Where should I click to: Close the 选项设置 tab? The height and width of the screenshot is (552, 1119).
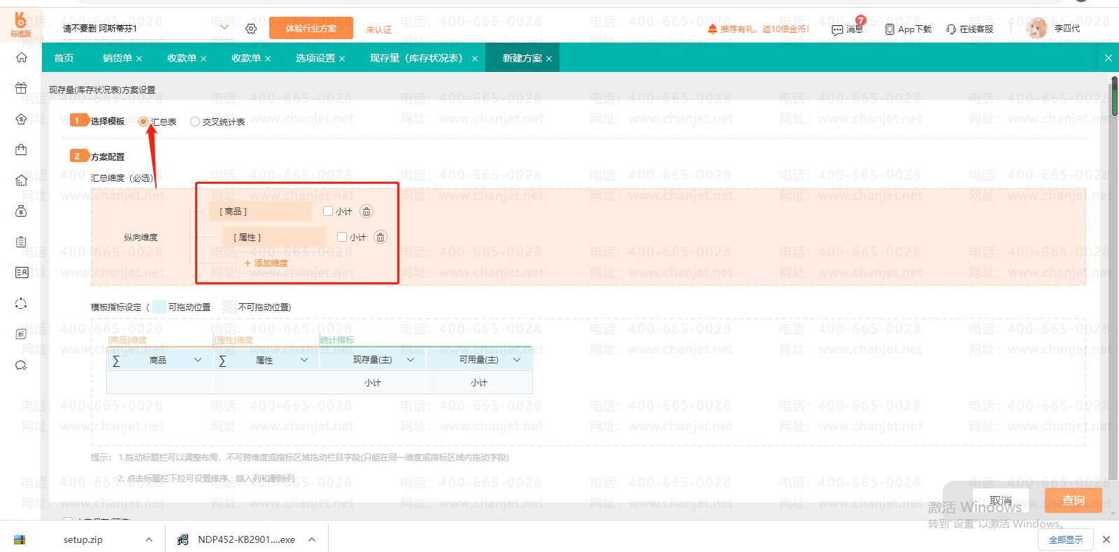coord(342,59)
